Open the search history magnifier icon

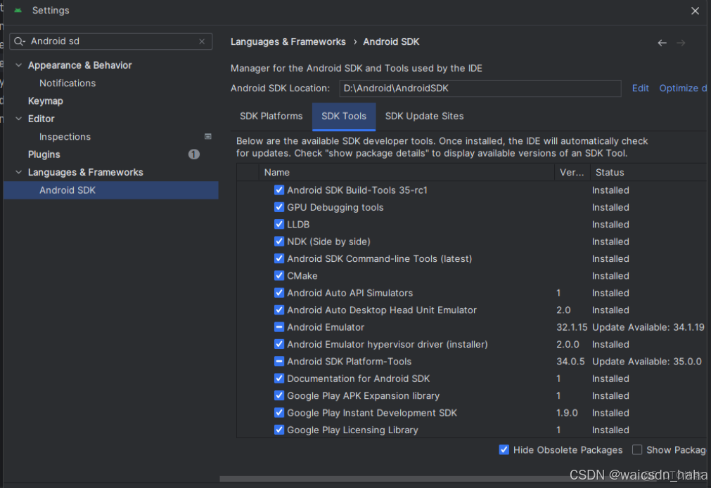point(20,41)
